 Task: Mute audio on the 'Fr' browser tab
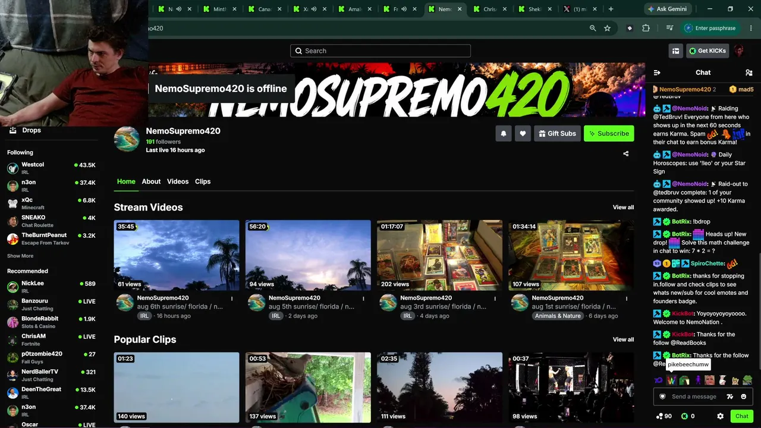(x=404, y=9)
